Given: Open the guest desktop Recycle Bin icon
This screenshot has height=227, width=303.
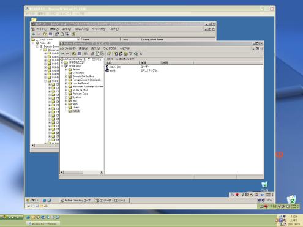Looking at the screenshot, I should [264, 185].
